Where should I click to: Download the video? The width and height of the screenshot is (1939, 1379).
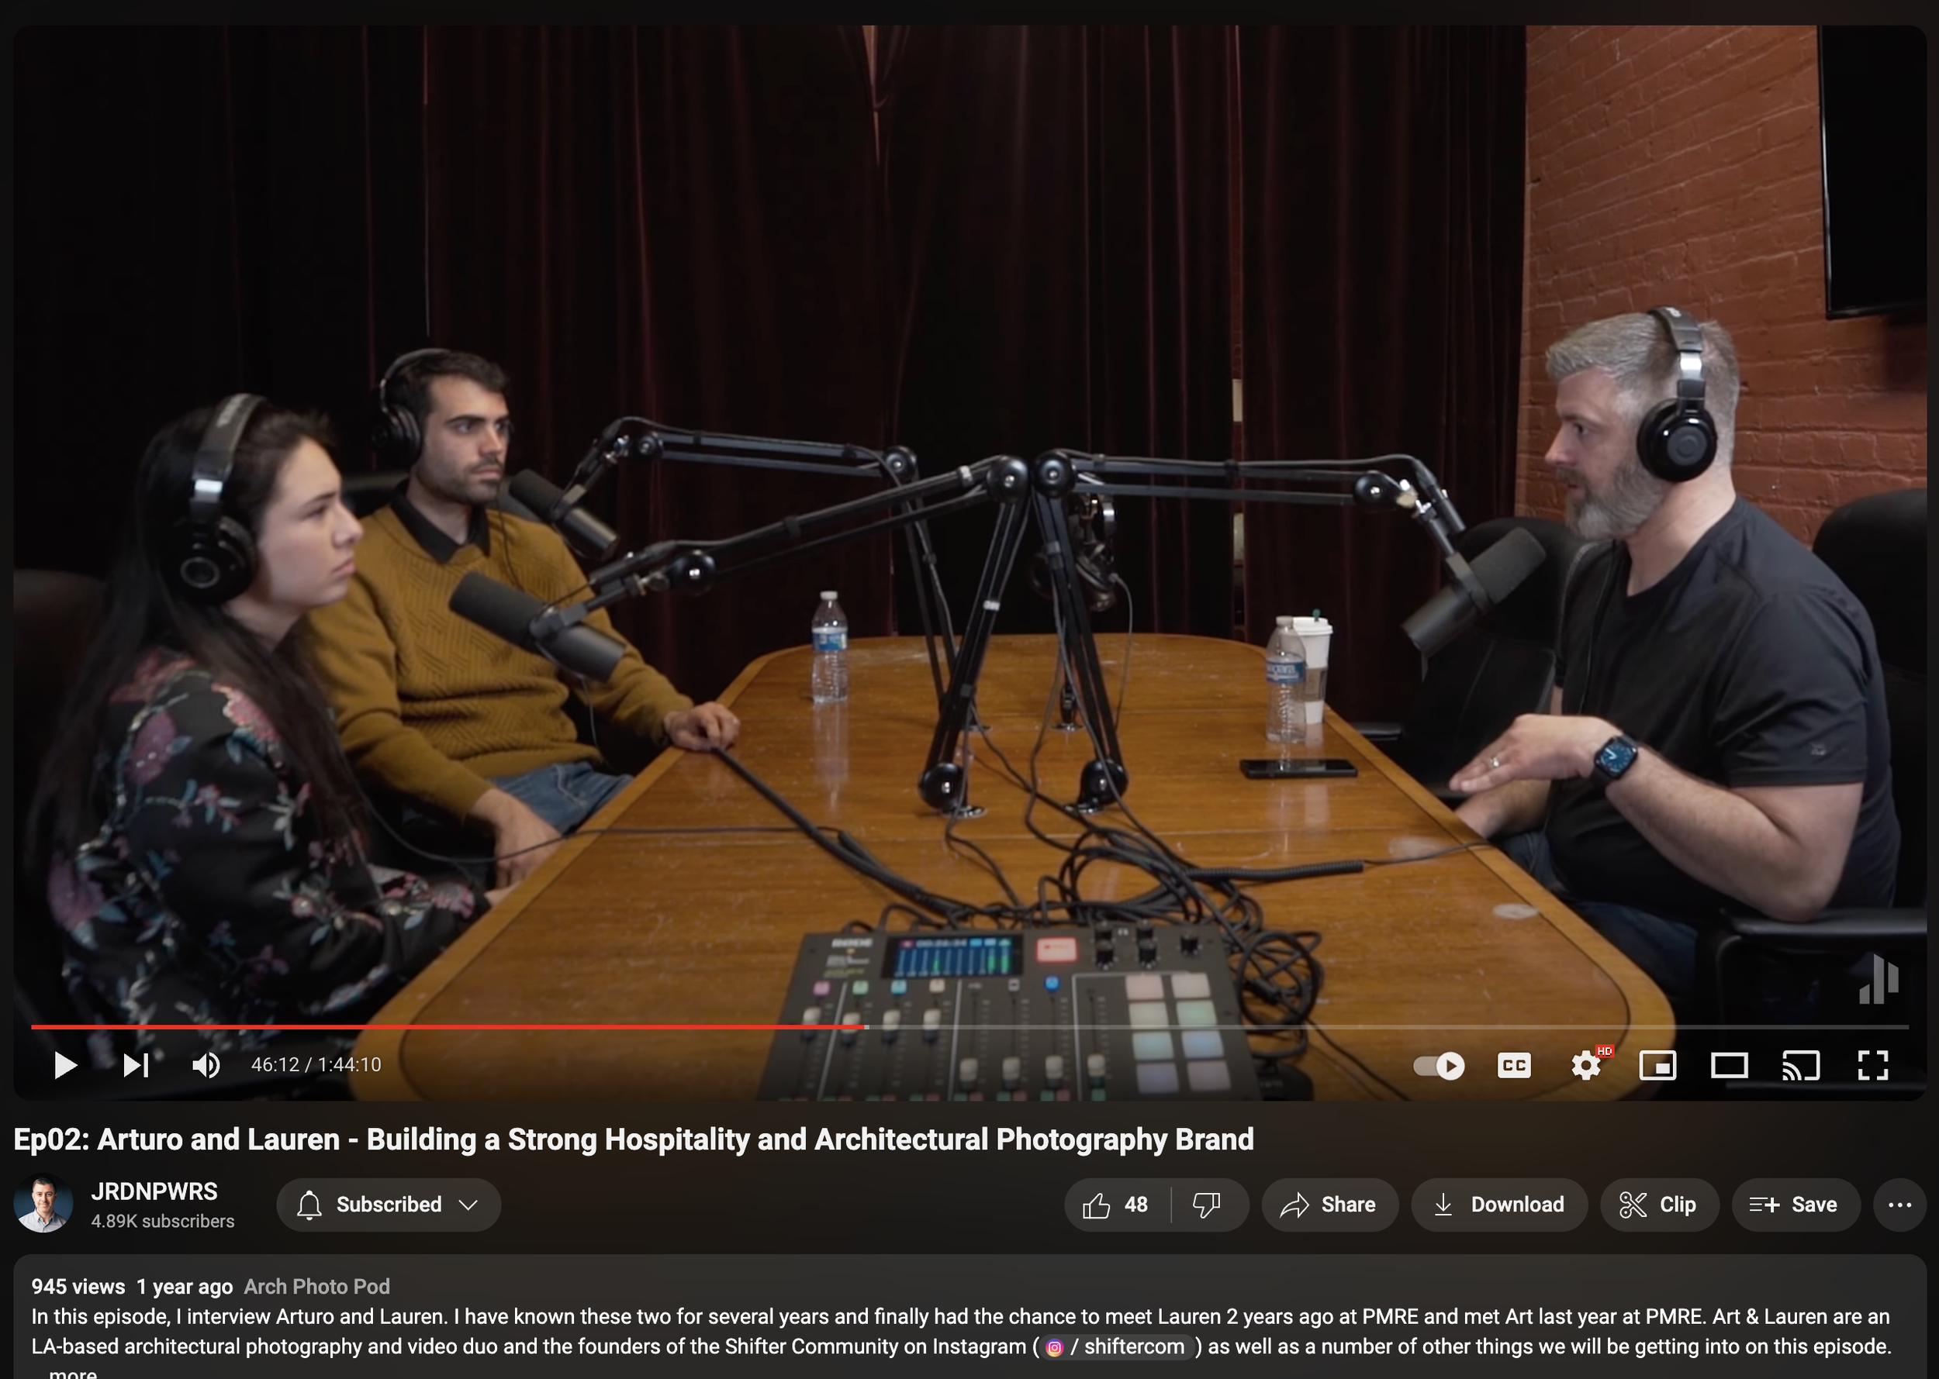[x=1499, y=1204]
